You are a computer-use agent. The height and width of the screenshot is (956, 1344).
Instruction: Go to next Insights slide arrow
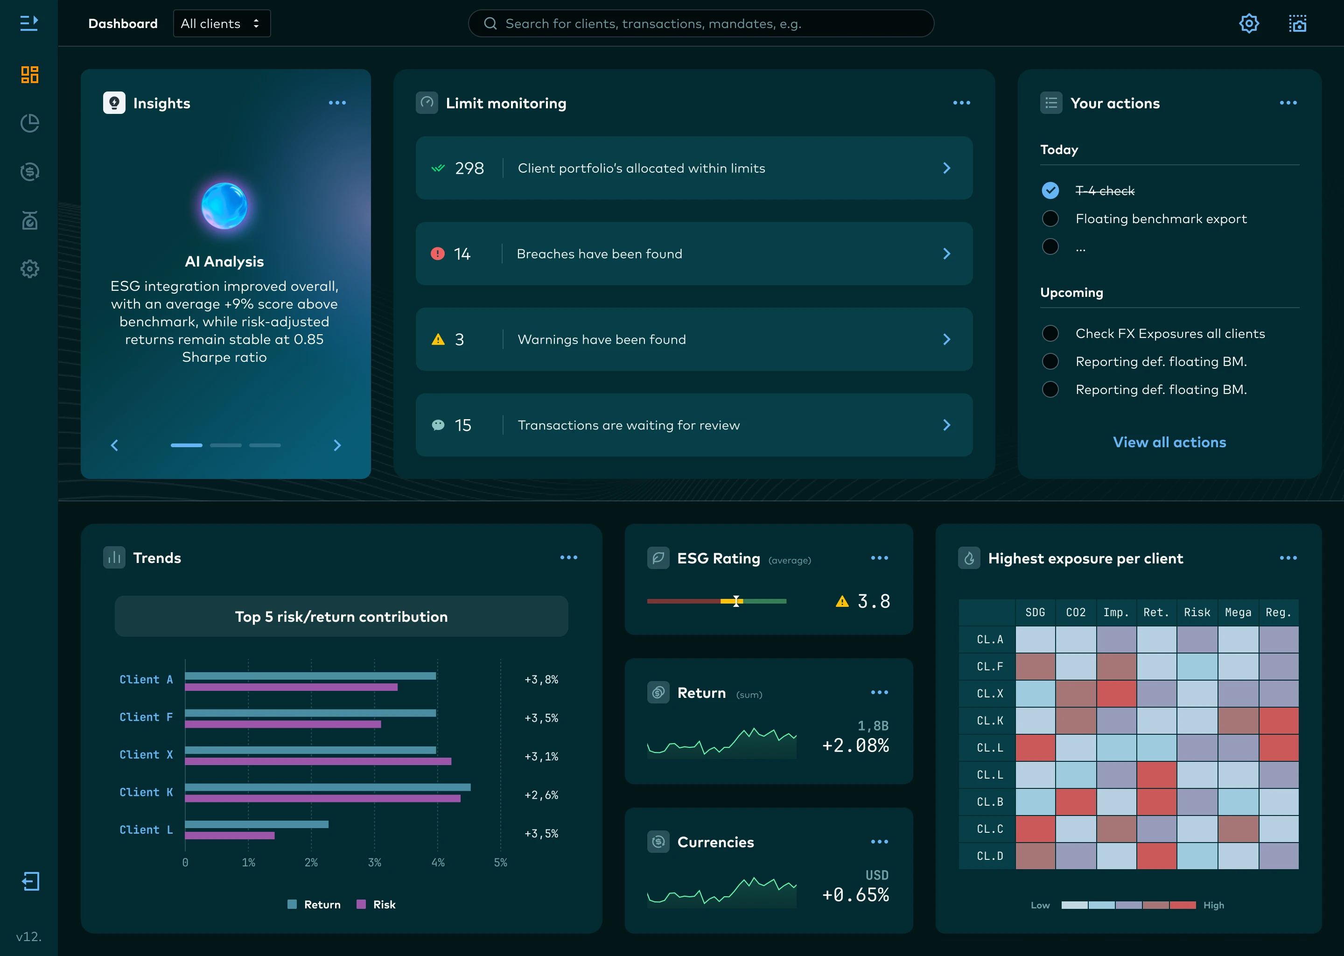[x=337, y=445]
